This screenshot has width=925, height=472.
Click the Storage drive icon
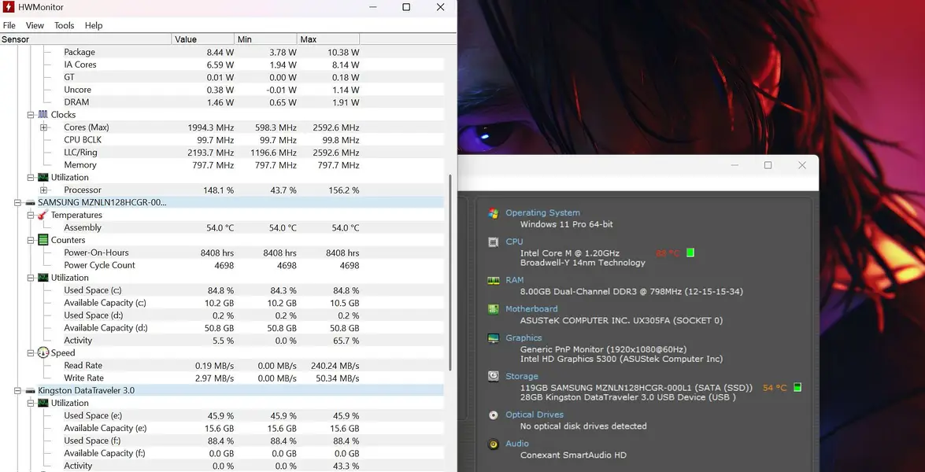tap(493, 377)
